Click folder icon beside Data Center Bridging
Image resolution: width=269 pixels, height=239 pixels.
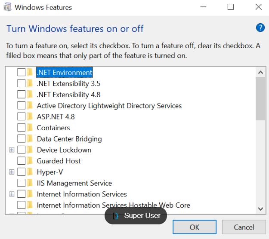[x=30, y=139]
